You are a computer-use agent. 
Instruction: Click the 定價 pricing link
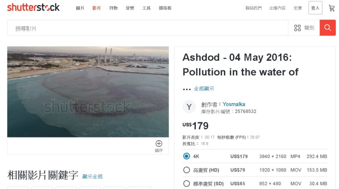(298, 8)
